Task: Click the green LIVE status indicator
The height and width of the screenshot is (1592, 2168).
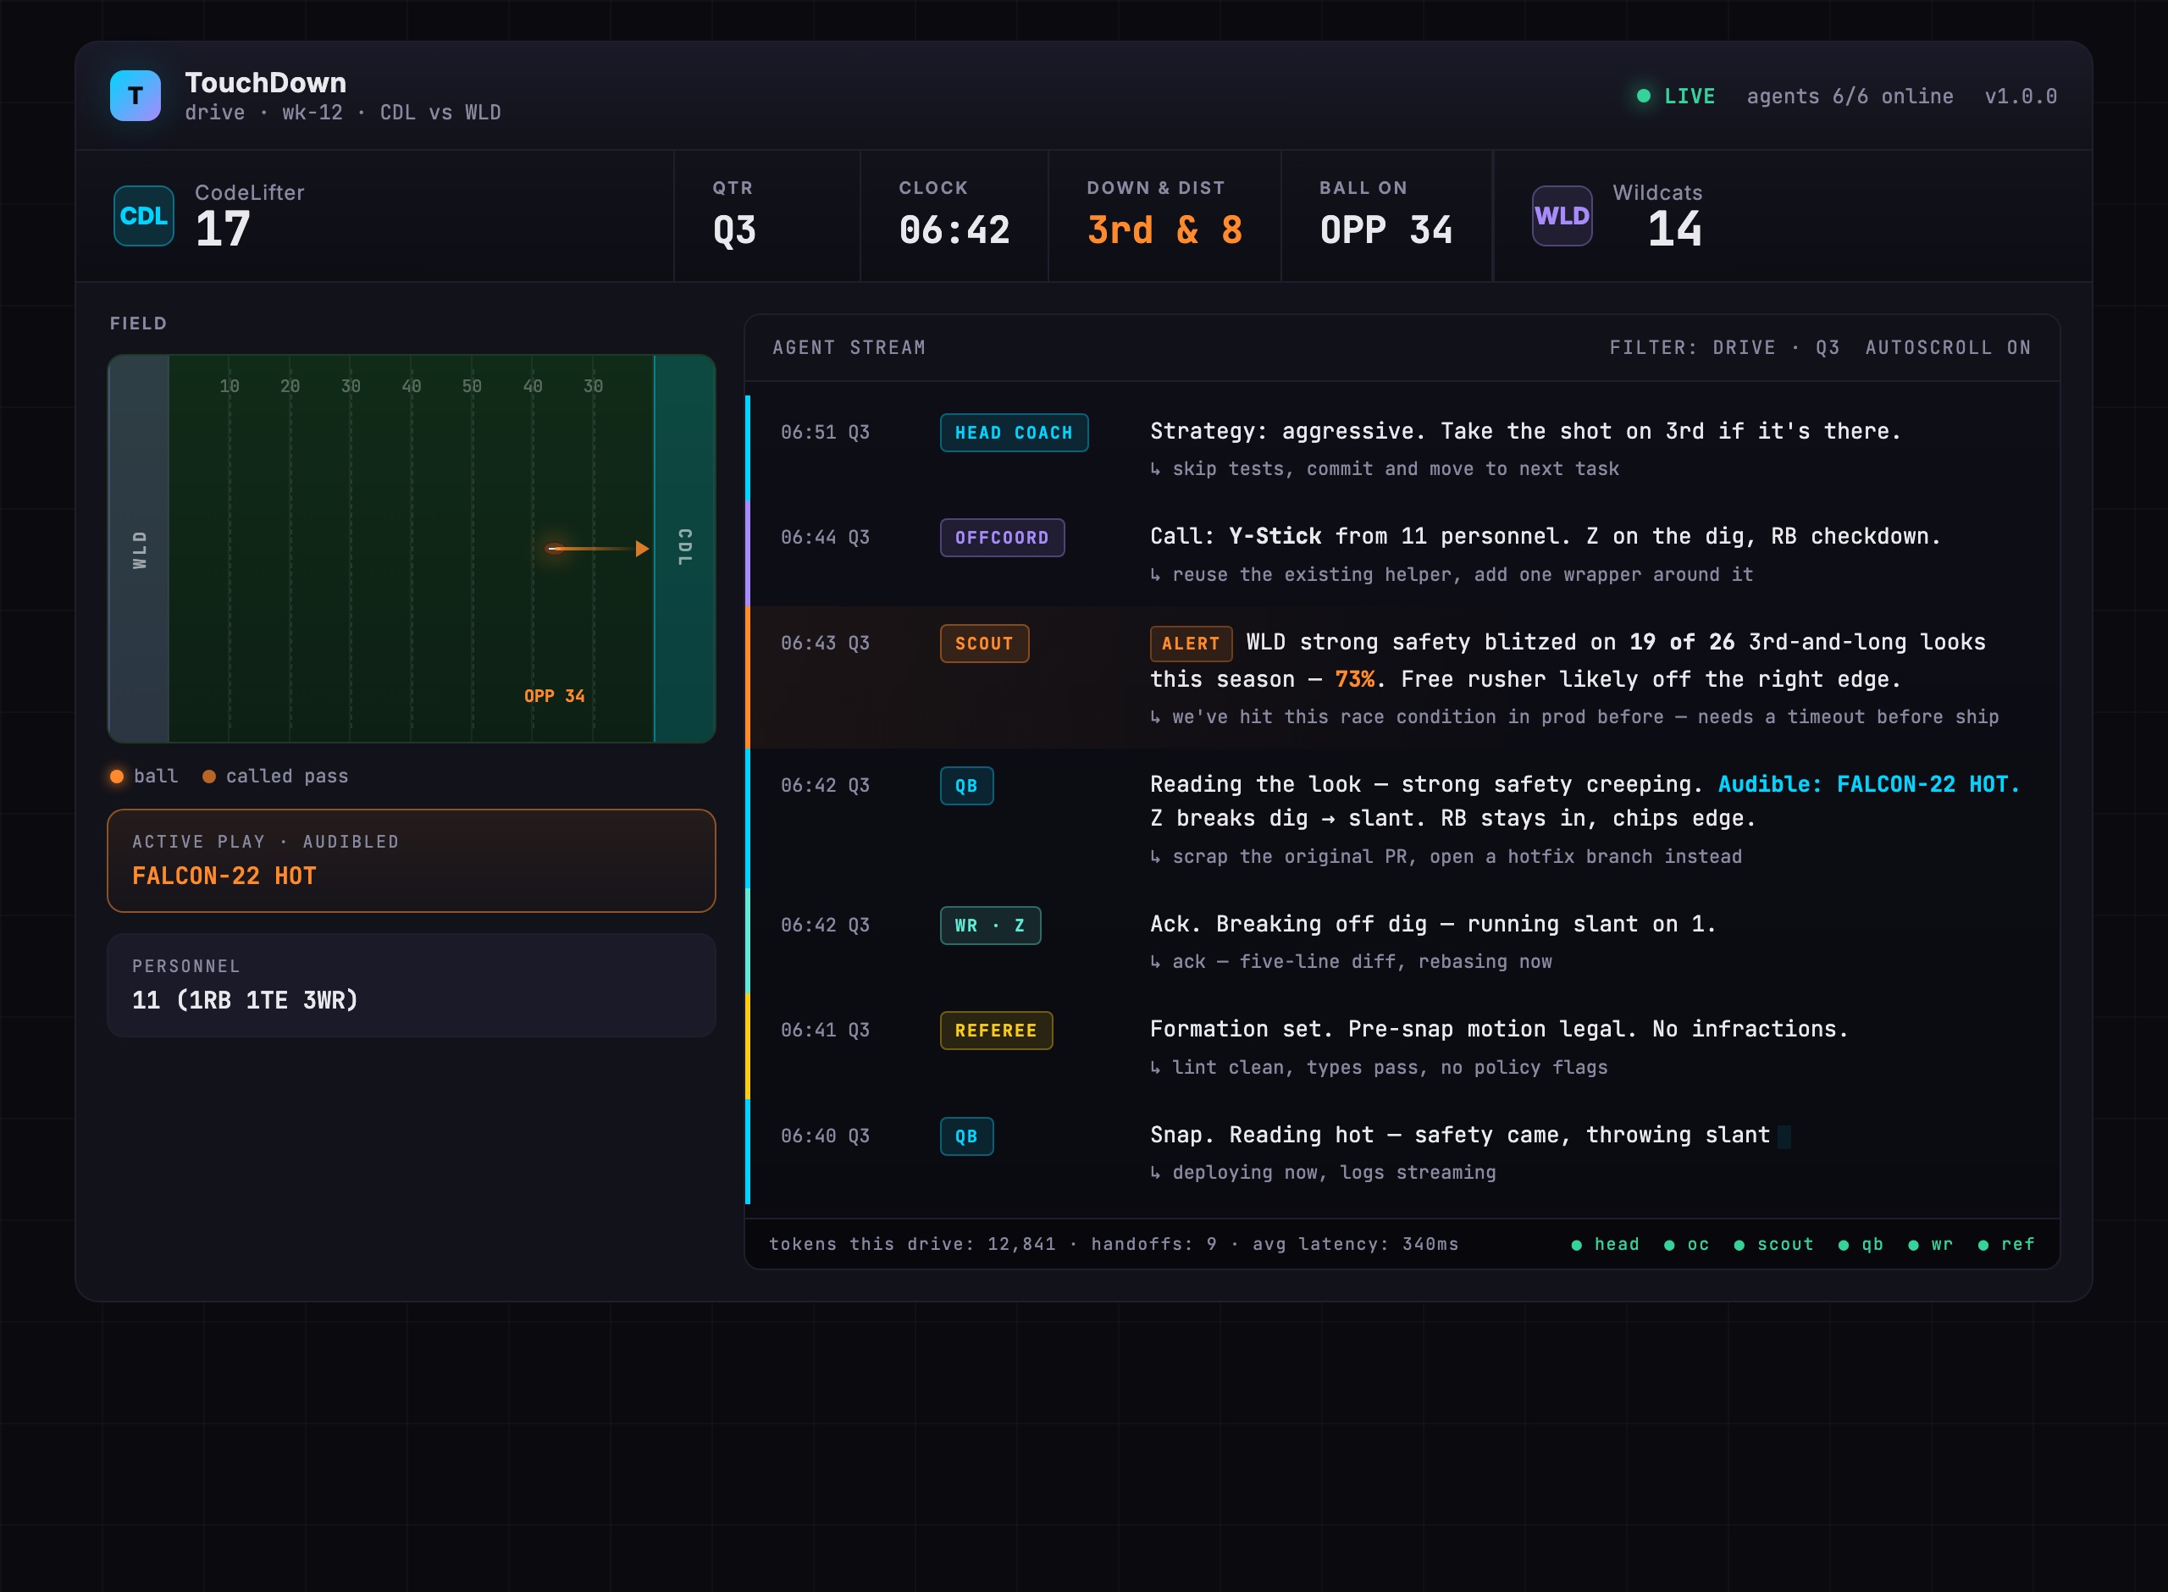Action: (1676, 97)
